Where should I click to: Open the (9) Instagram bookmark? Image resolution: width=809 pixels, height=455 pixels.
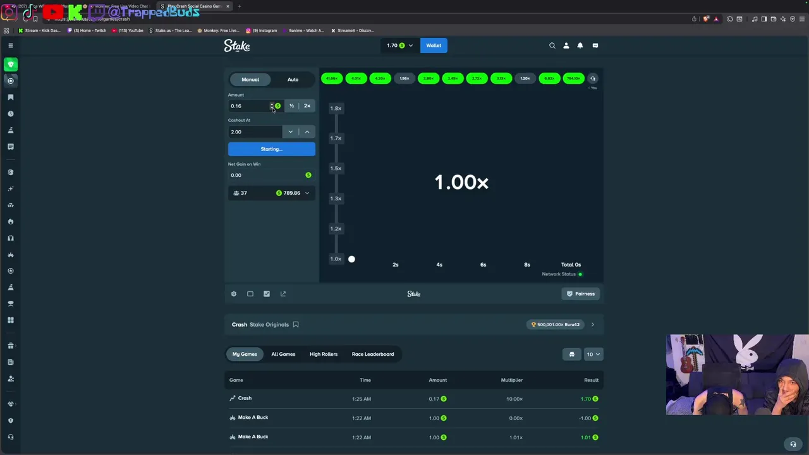(x=262, y=30)
